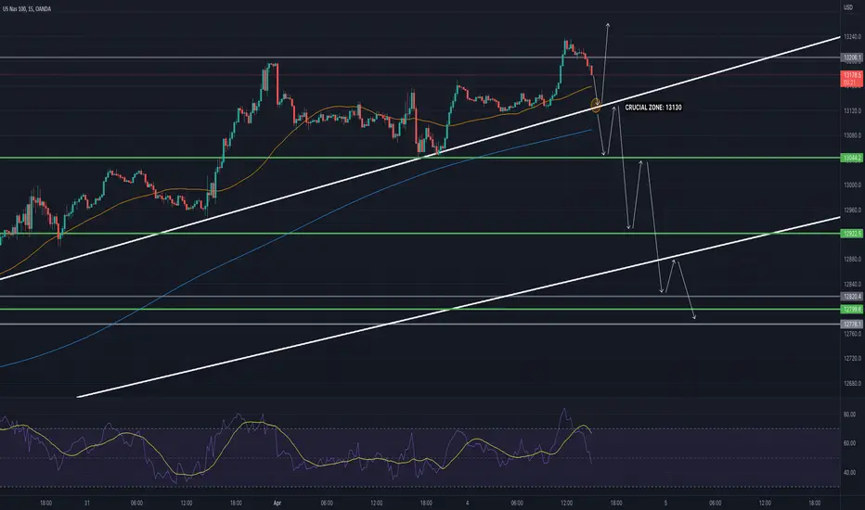The height and width of the screenshot is (510, 865).
Task: Open the USD currency selector
Action: (848, 7)
